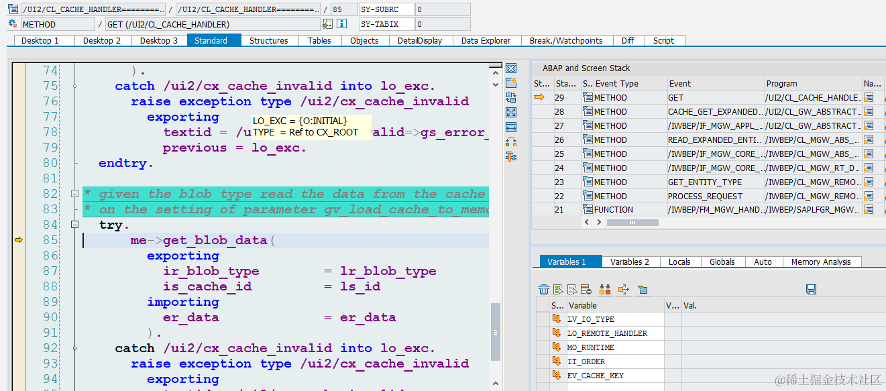Open the Structures tab
Image resolution: width=886 pixels, height=391 pixels.
pos(268,40)
